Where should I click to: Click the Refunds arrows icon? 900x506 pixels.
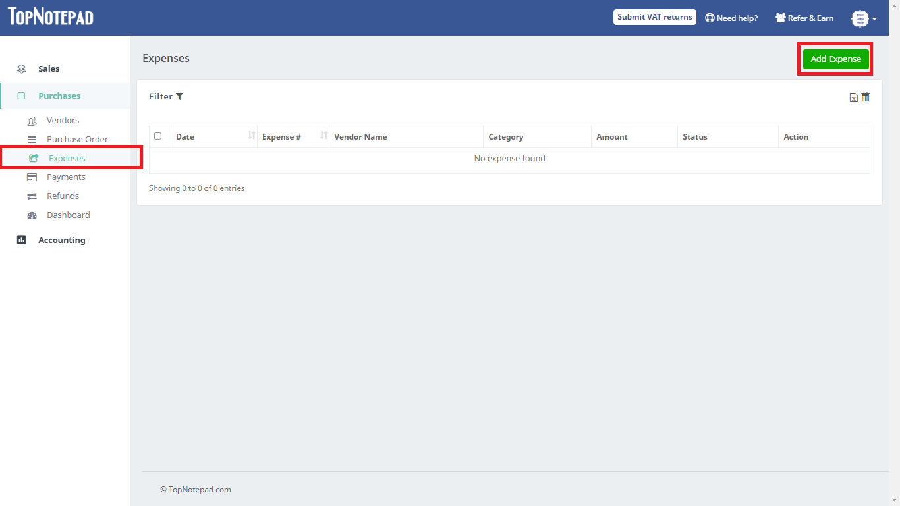point(32,196)
